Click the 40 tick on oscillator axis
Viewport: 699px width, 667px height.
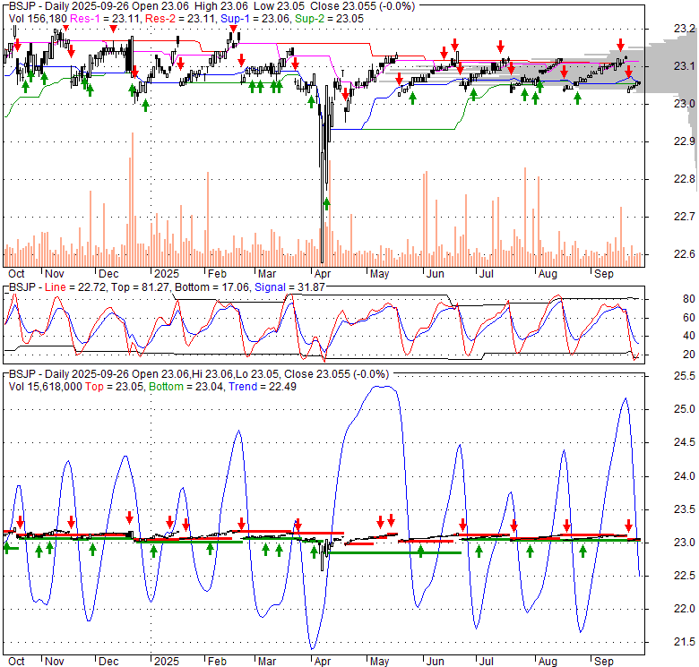(689, 336)
